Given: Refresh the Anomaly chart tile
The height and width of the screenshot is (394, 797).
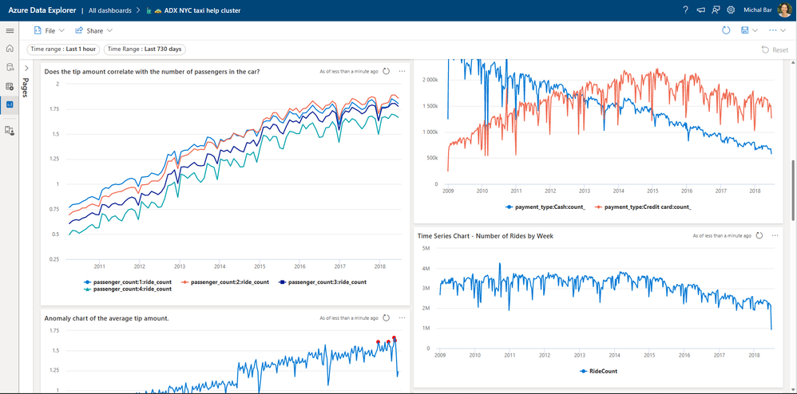Looking at the screenshot, I should 386,318.
